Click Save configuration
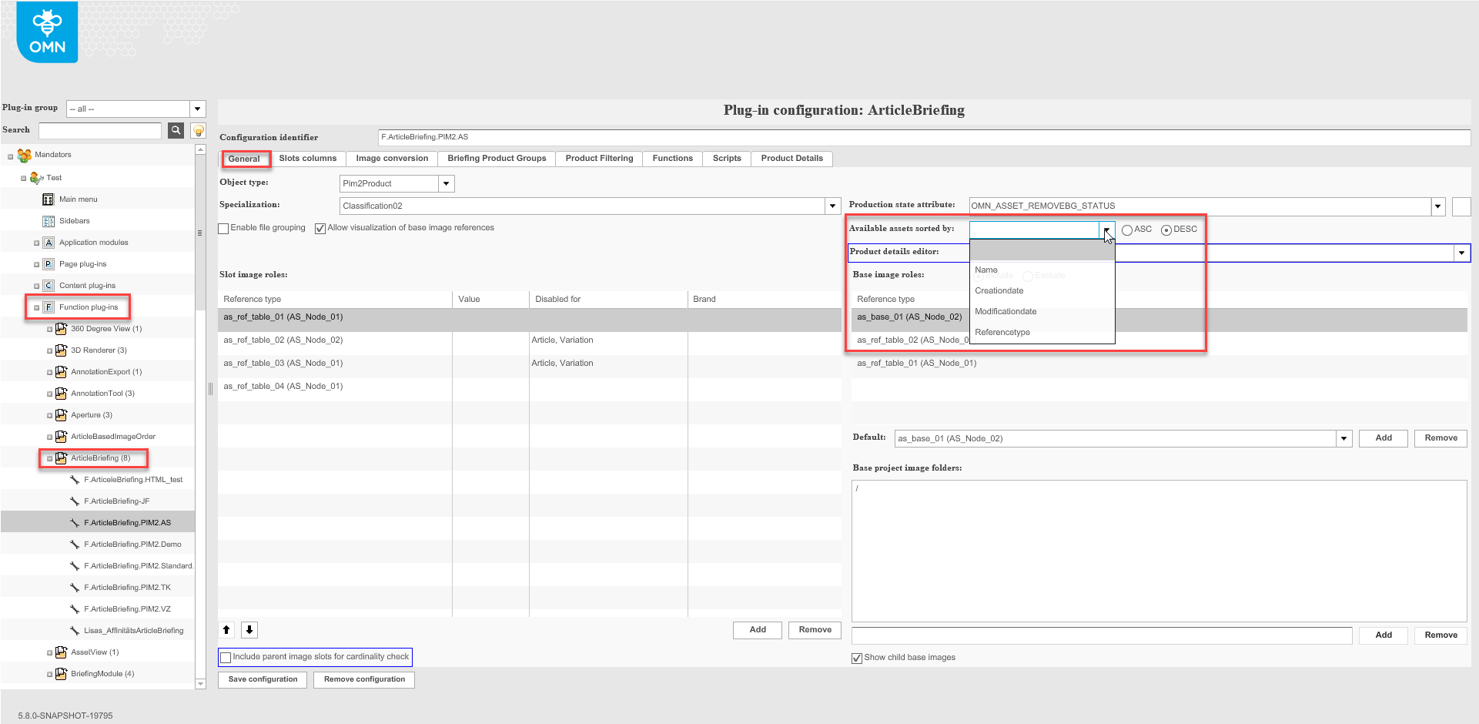The image size is (1479, 724). pos(262,679)
